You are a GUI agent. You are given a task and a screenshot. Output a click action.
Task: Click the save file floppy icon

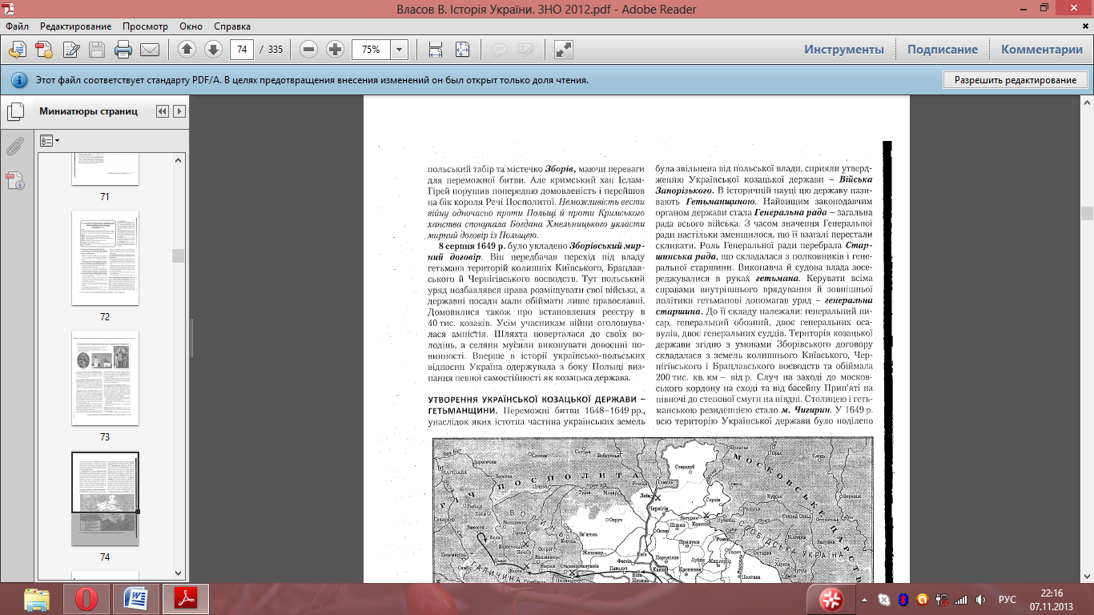[x=97, y=50]
